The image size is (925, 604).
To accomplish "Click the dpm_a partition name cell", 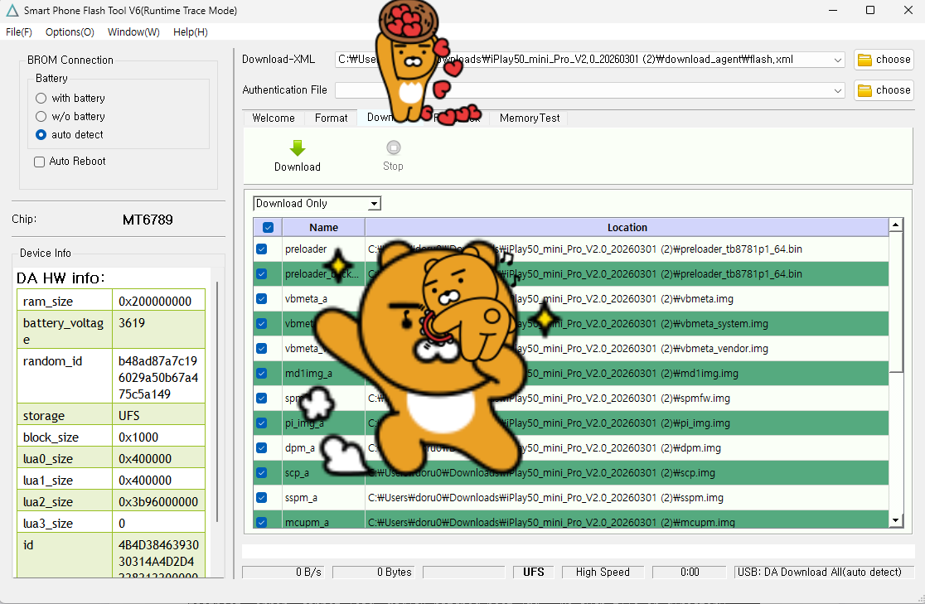I will [323, 448].
